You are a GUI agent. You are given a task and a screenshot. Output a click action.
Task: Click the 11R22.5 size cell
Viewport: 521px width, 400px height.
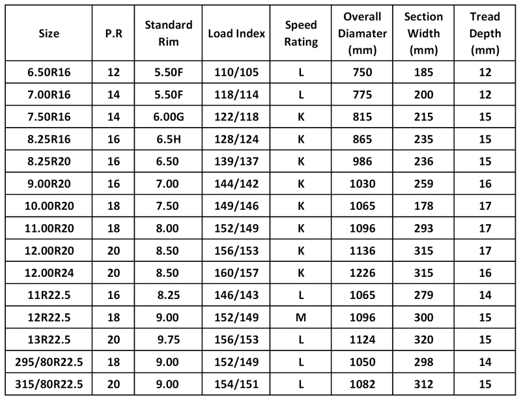(49, 295)
